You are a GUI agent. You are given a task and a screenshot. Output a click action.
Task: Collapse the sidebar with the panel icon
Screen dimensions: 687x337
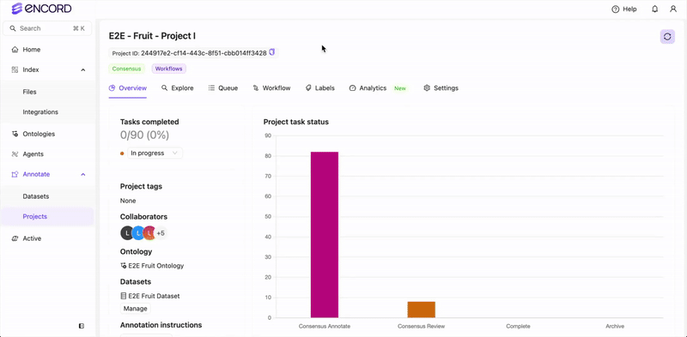coord(82,326)
